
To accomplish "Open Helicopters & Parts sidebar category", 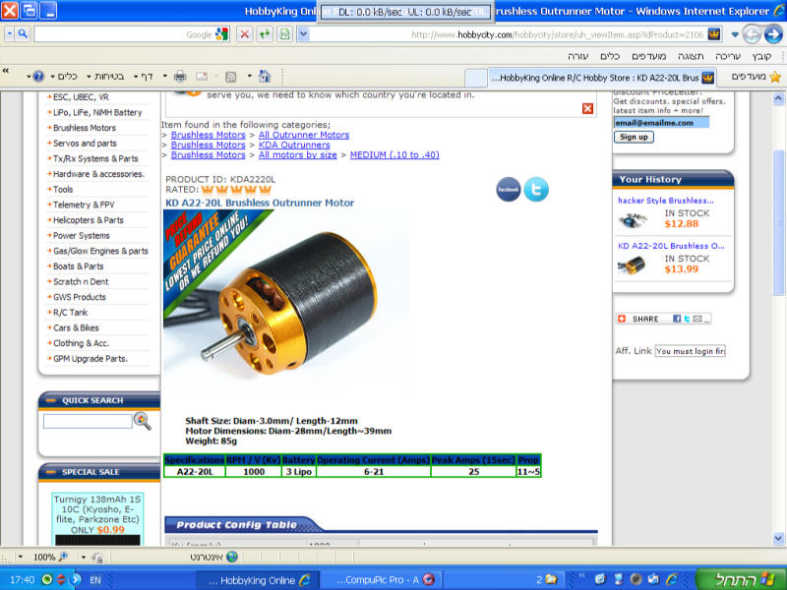I will [x=89, y=220].
